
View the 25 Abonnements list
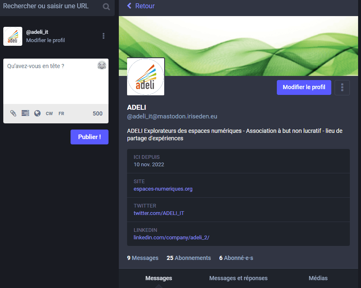click(x=189, y=258)
